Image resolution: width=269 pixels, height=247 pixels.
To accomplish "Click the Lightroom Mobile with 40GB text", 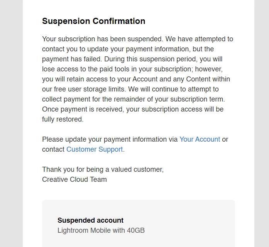I will click(x=101, y=230).
